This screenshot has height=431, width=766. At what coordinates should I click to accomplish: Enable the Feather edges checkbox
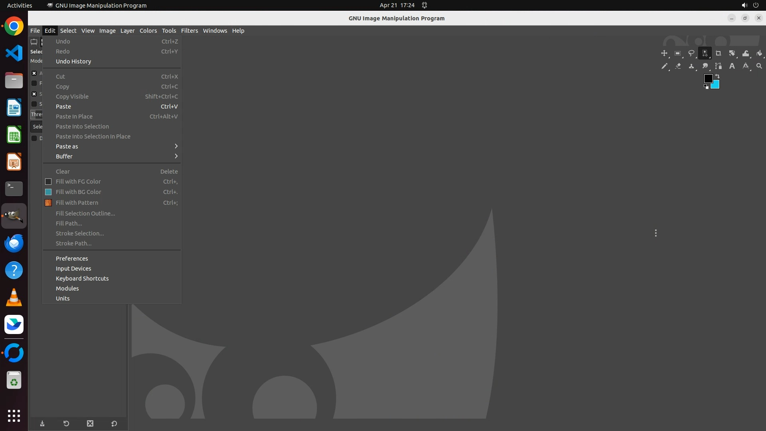click(34, 83)
